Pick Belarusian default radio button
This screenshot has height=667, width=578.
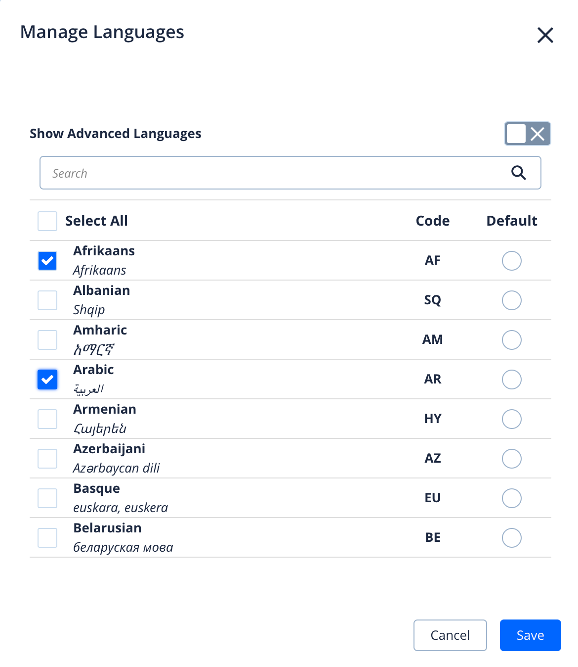click(x=511, y=538)
